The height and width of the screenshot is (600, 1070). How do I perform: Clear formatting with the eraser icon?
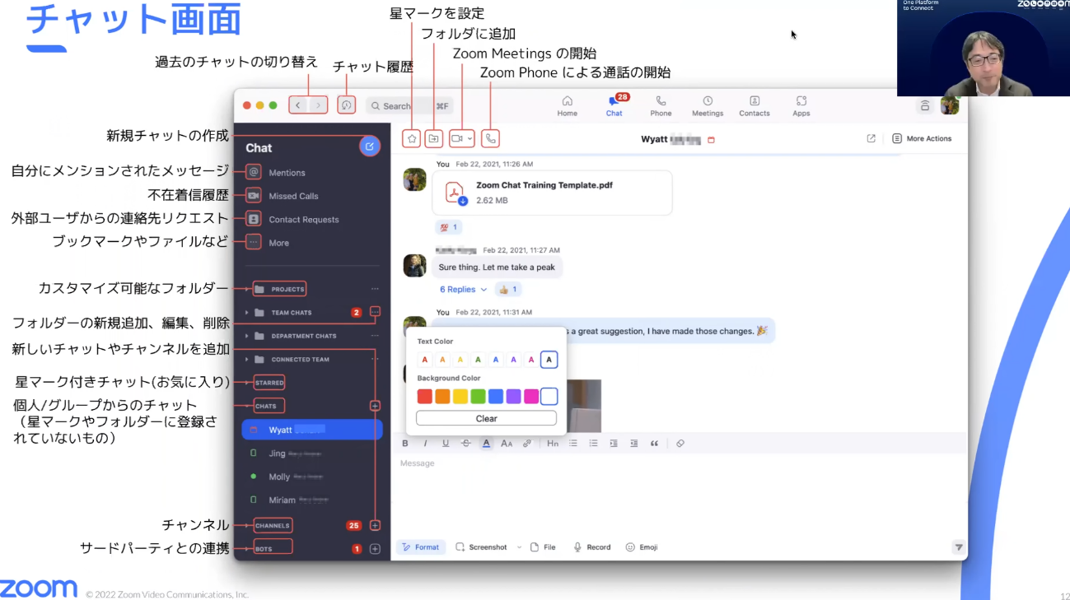pos(680,444)
